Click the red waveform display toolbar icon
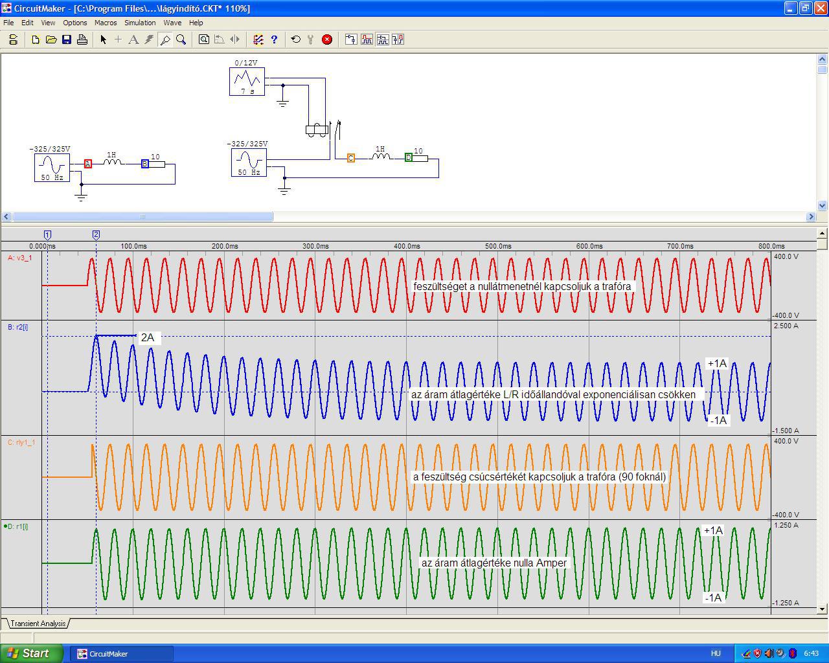This screenshot has width=829, height=663. (x=367, y=39)
